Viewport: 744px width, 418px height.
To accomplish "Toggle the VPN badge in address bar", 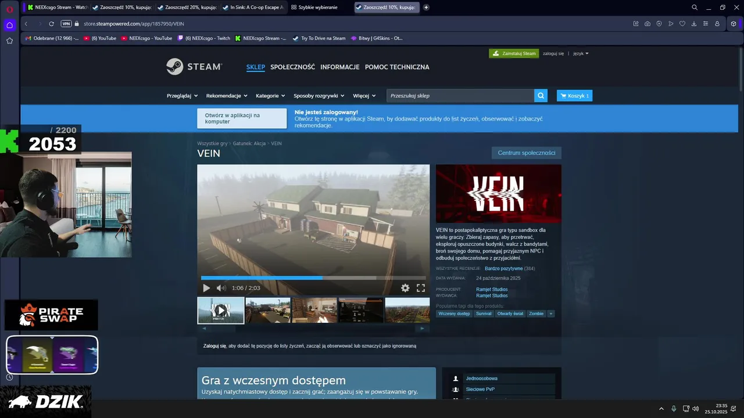I will tap(66, 24).
